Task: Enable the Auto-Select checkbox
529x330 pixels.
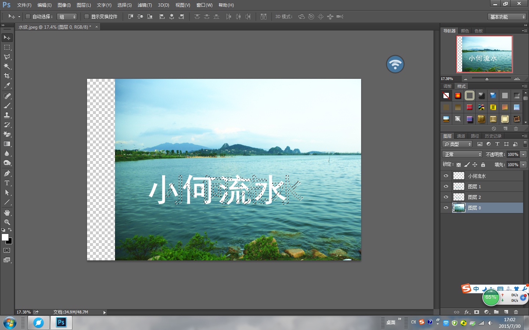Action: pos(28,16)
